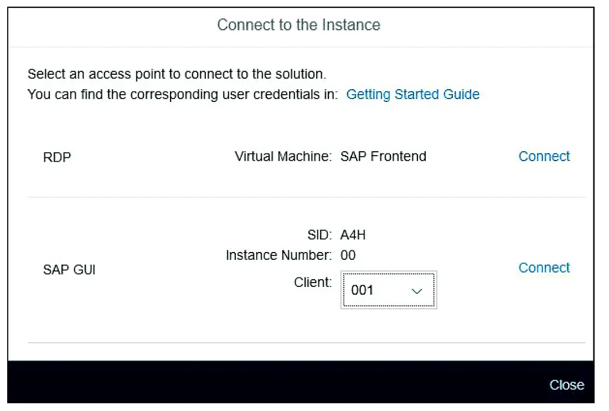Viewport: 609px width, 411px height.
Task: Select the SID value A4H
Action: pyautogui.click(x=353, y=235)
